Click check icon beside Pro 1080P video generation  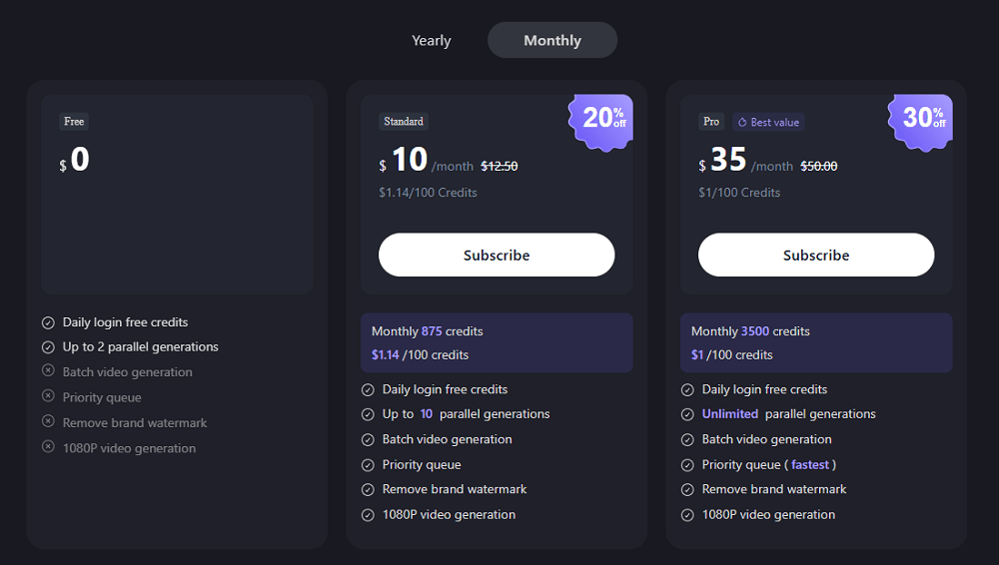pyautogui.click(x=687, y=515)
